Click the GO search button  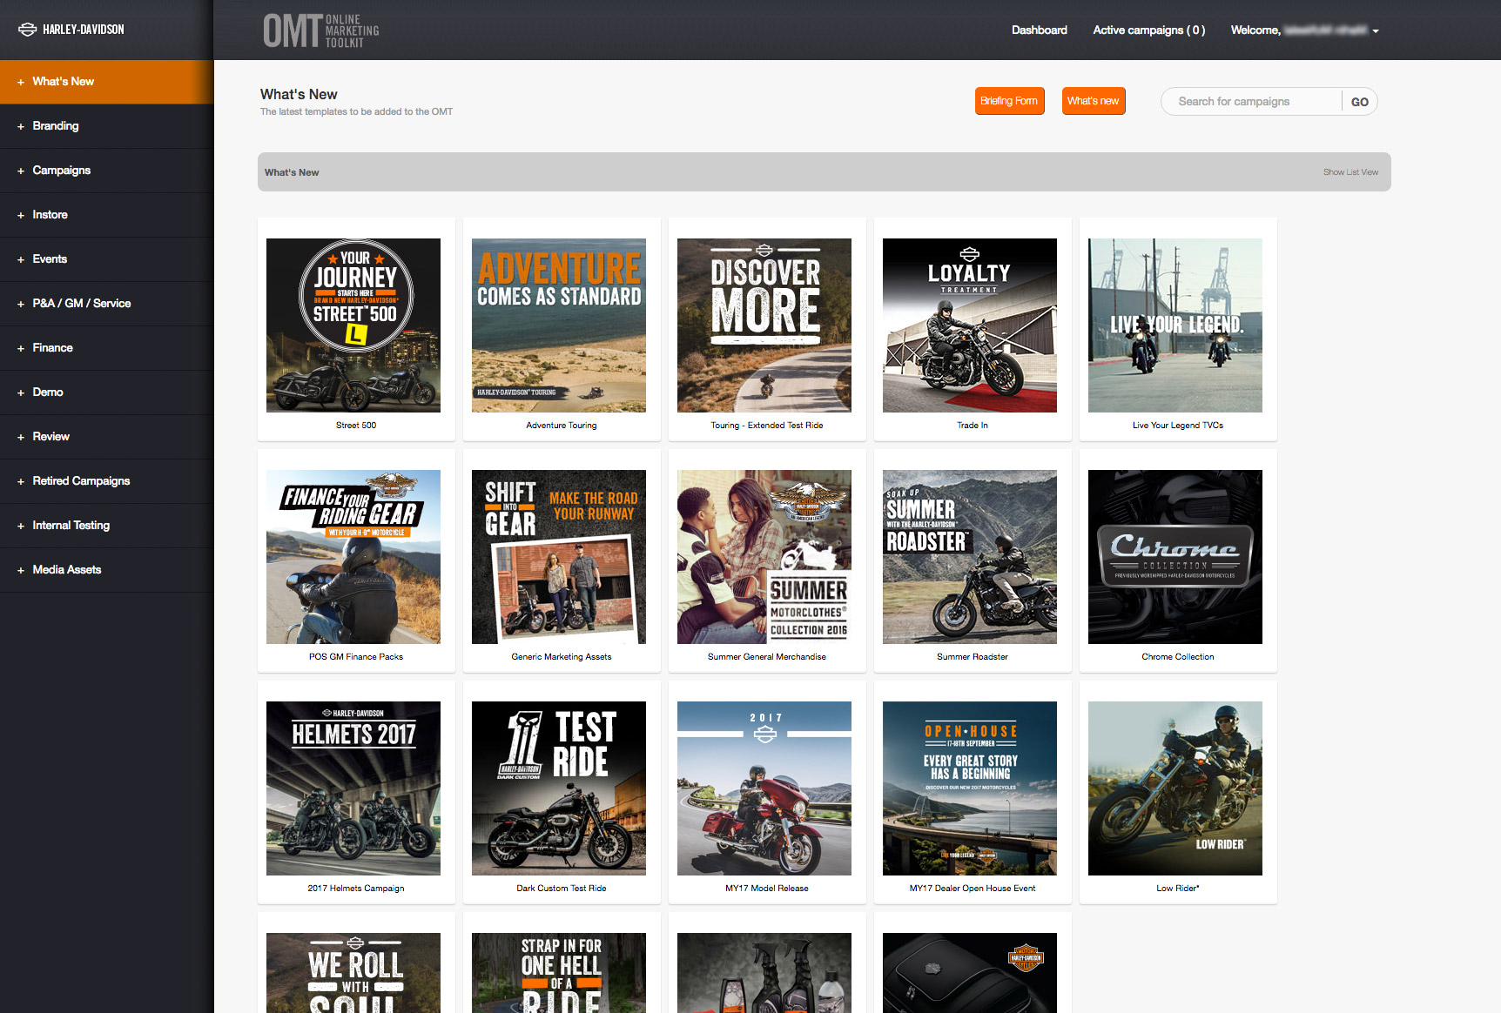[1360, 102]
